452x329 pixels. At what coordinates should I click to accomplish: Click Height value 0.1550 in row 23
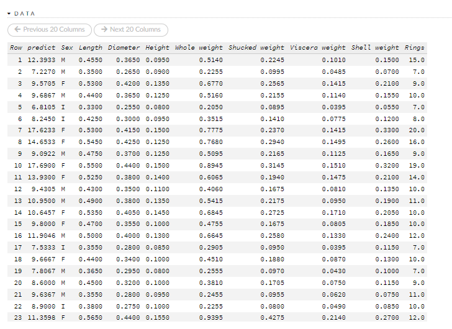tap(158, 318)
